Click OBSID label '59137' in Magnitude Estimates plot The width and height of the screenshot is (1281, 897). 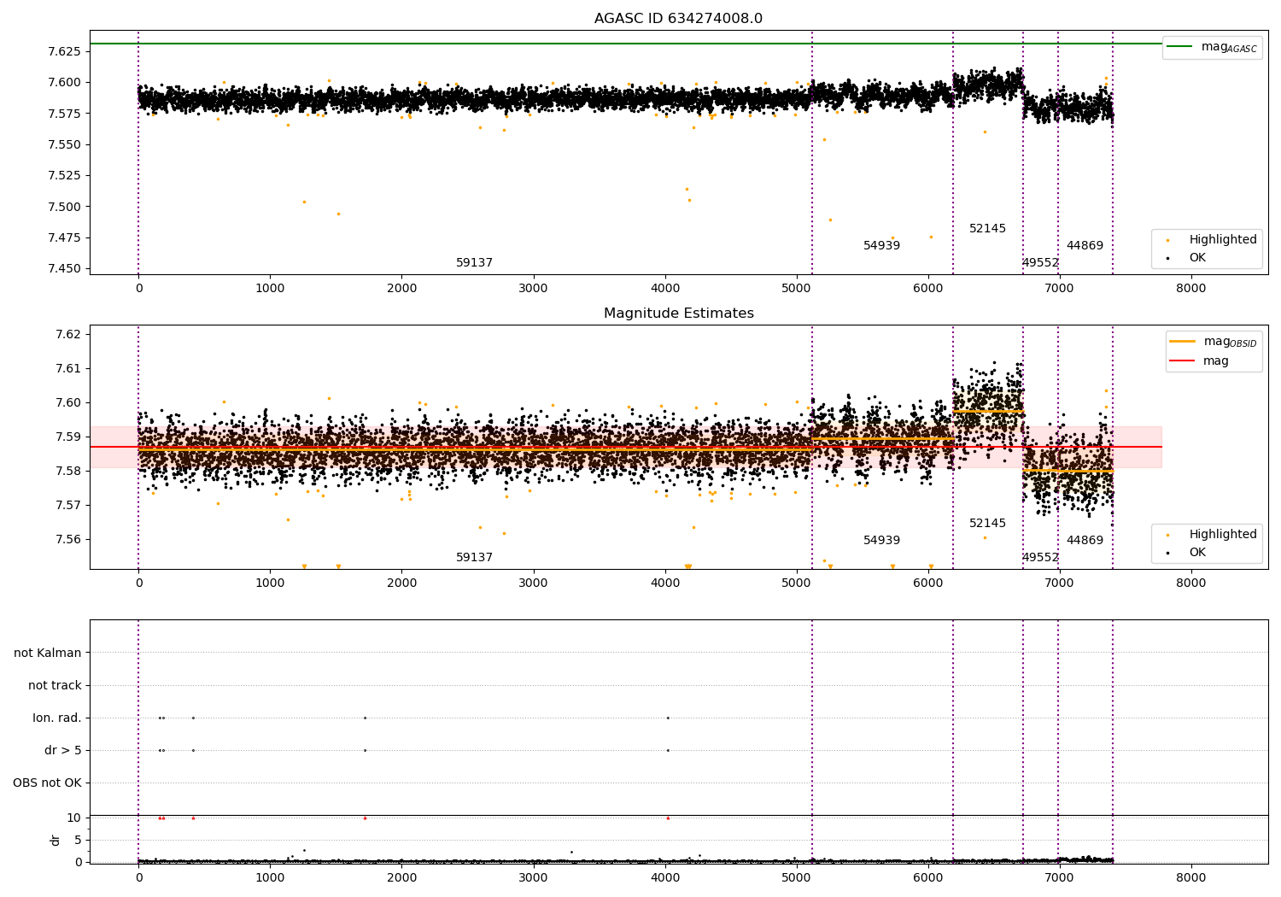[474, 558]
